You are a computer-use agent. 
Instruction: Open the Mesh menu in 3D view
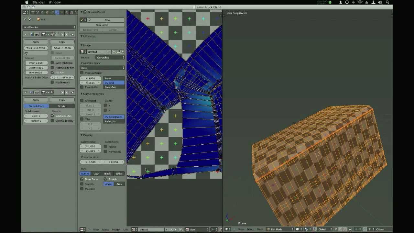tap(260, 229)
